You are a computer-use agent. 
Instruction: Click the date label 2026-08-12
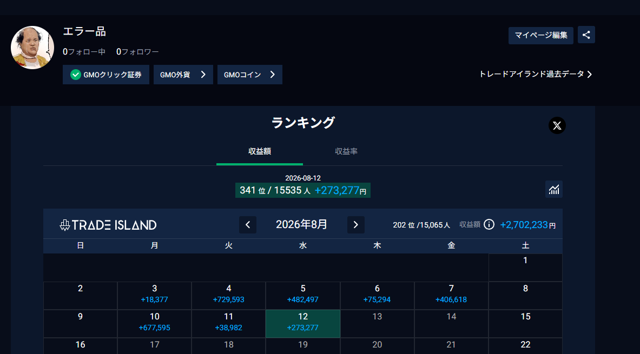coord(303,178)
